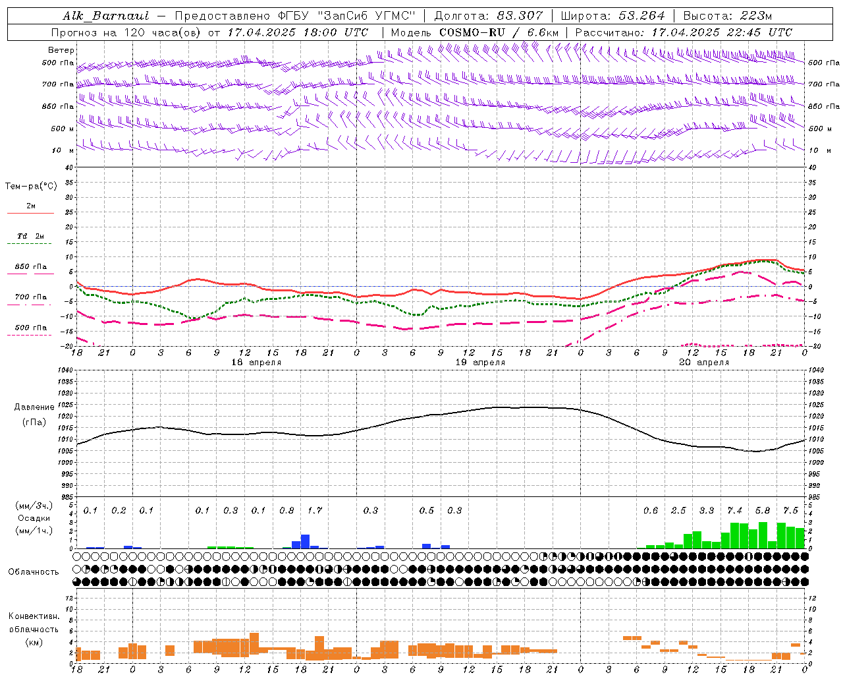
Task: Click 'Прогноз на 120 часа(ов)' forecast text
Action: pos(126,32)
